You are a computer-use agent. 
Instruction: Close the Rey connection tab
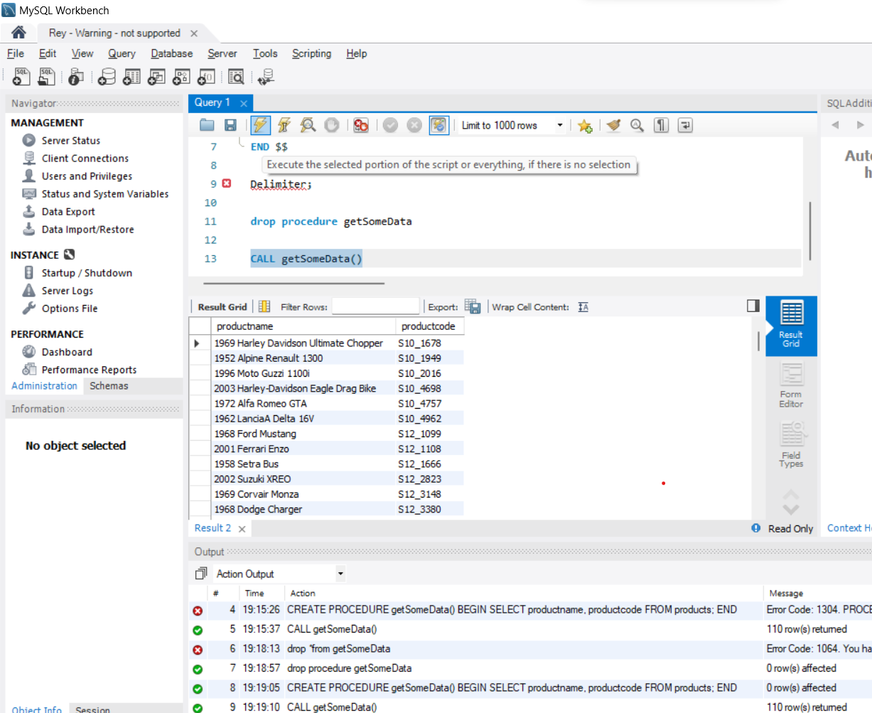pos(194,33)
